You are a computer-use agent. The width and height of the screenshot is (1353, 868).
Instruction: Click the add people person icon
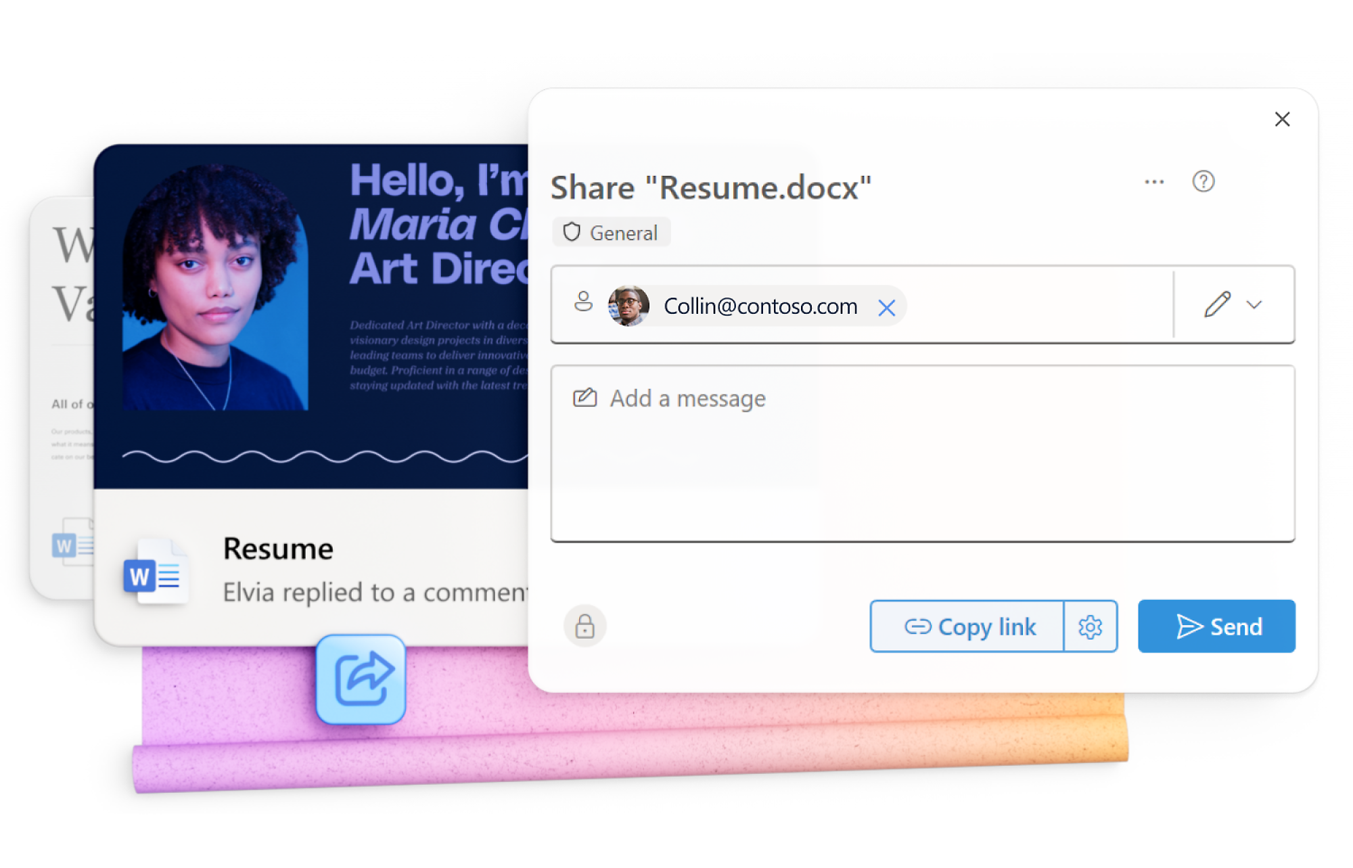tap(583, 302)
